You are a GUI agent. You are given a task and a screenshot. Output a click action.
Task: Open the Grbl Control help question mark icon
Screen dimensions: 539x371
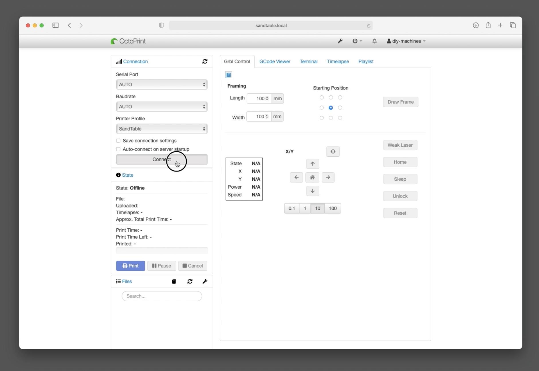pos(228,74)
